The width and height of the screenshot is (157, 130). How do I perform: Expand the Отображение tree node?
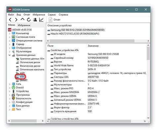10,48
